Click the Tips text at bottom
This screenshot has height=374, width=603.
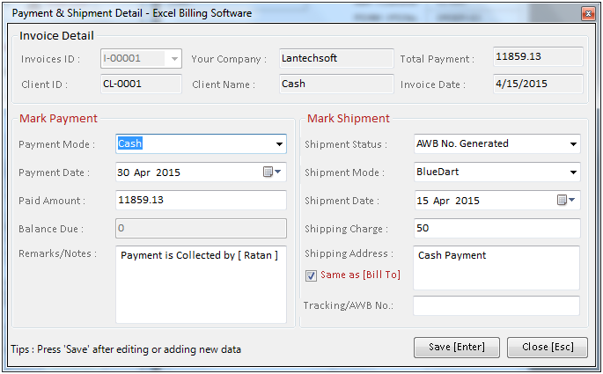[x=126, y=349]
